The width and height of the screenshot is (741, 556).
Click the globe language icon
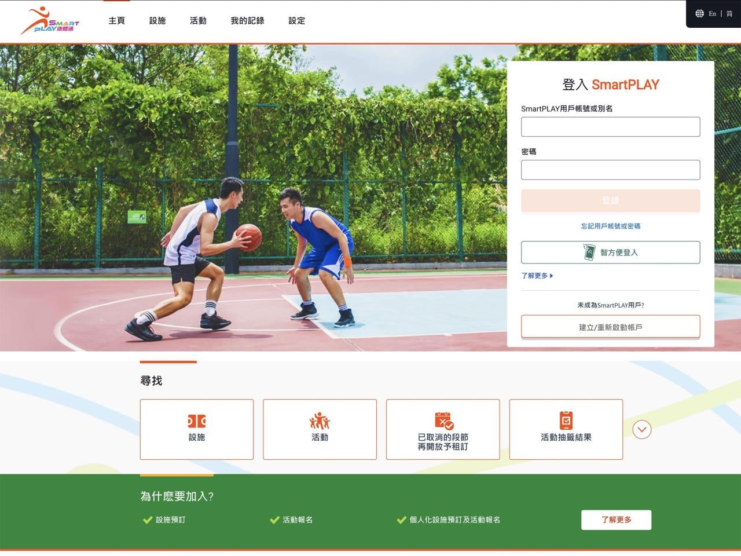(699, 13)
